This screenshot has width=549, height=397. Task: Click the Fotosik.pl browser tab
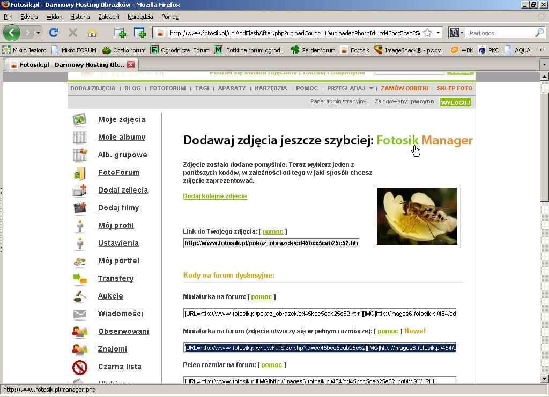[x=72, y=65]
